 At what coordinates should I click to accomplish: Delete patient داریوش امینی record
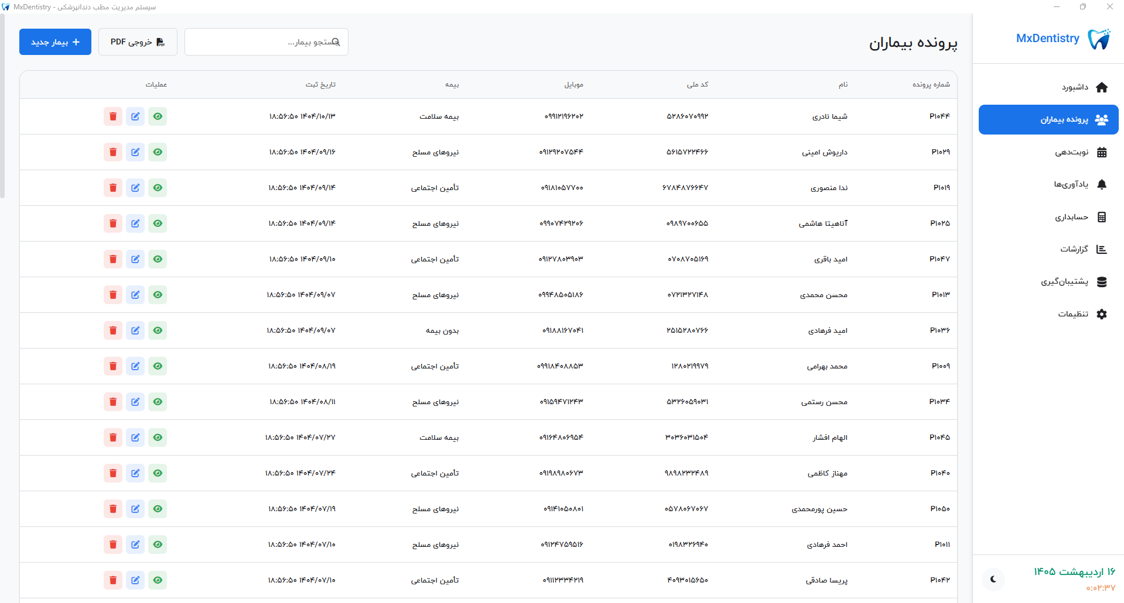[x=113, y=152]
